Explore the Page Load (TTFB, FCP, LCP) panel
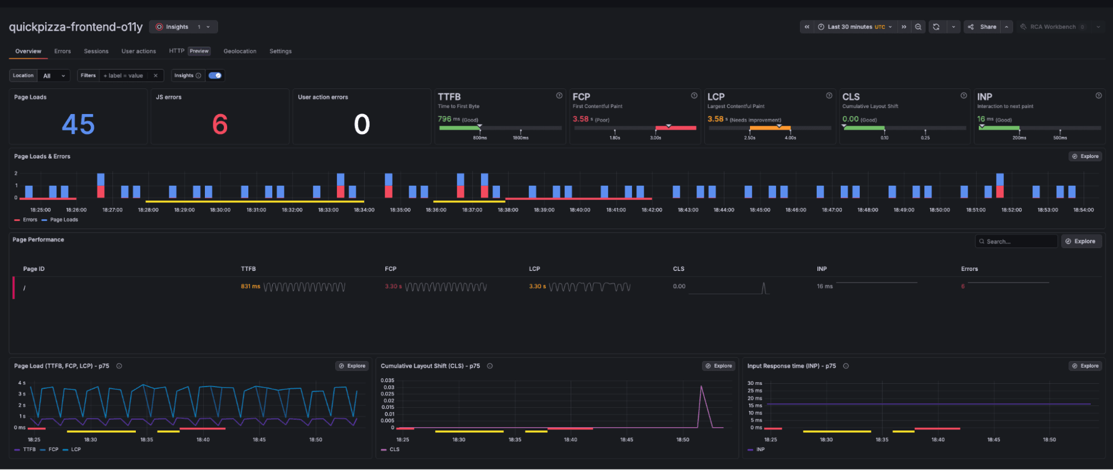The image size is (1113, 470). (352, 366)
